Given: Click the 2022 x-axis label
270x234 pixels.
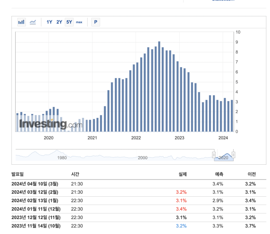Looking at the screenshot, I should [136, 138].
